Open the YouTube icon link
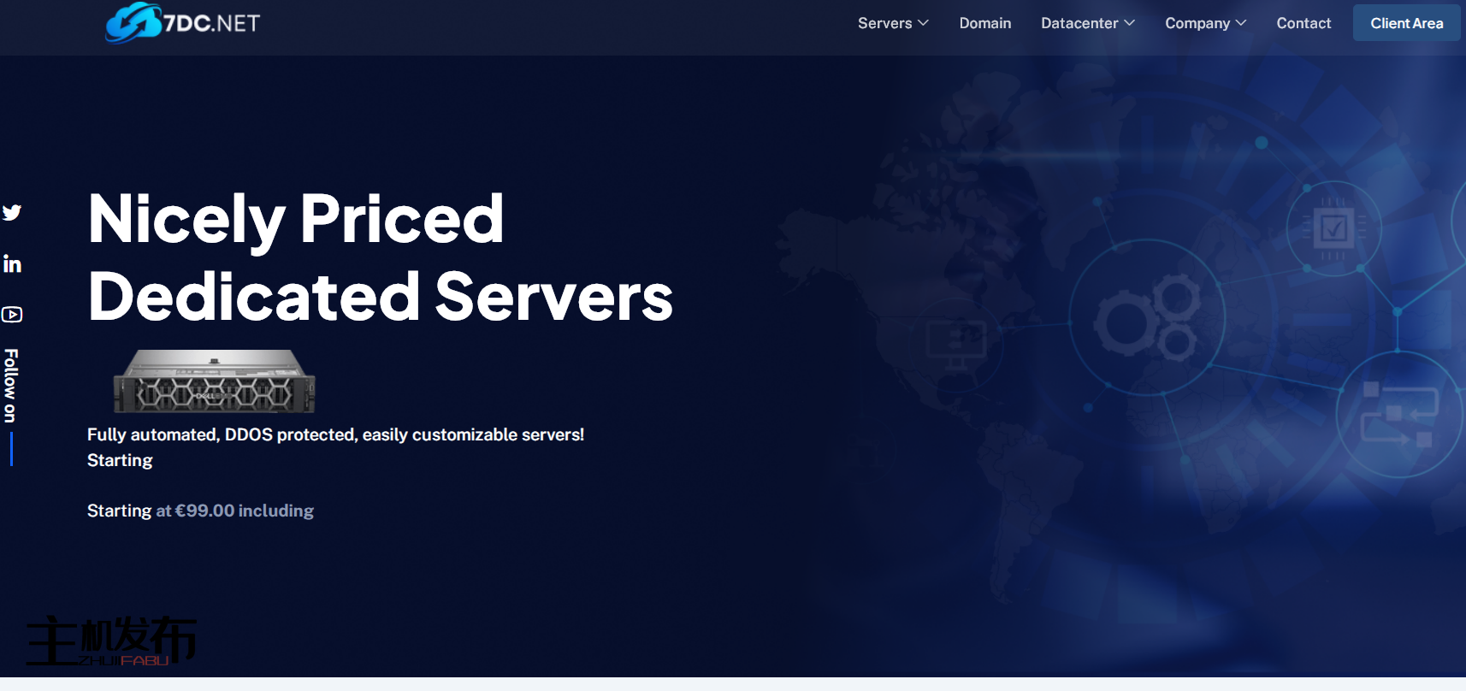Viewport: 1466px width, 691px height. [12, 315]
